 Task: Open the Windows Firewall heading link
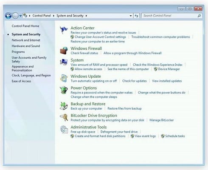tap(86, 48)
